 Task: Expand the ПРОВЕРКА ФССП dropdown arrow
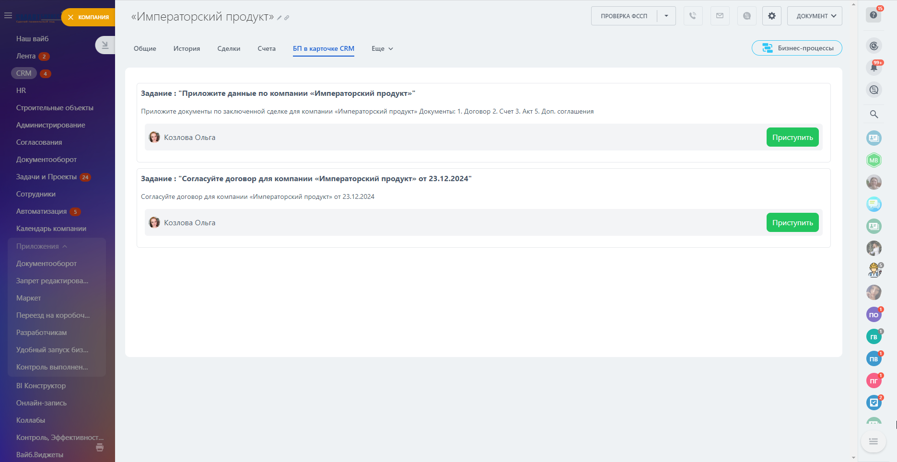tap(666, 16)
